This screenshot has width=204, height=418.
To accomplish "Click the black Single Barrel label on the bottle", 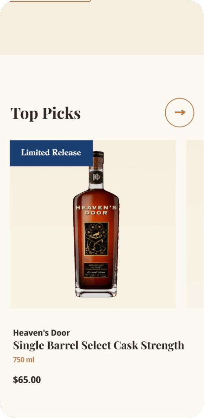I will [x=96, y=270].
